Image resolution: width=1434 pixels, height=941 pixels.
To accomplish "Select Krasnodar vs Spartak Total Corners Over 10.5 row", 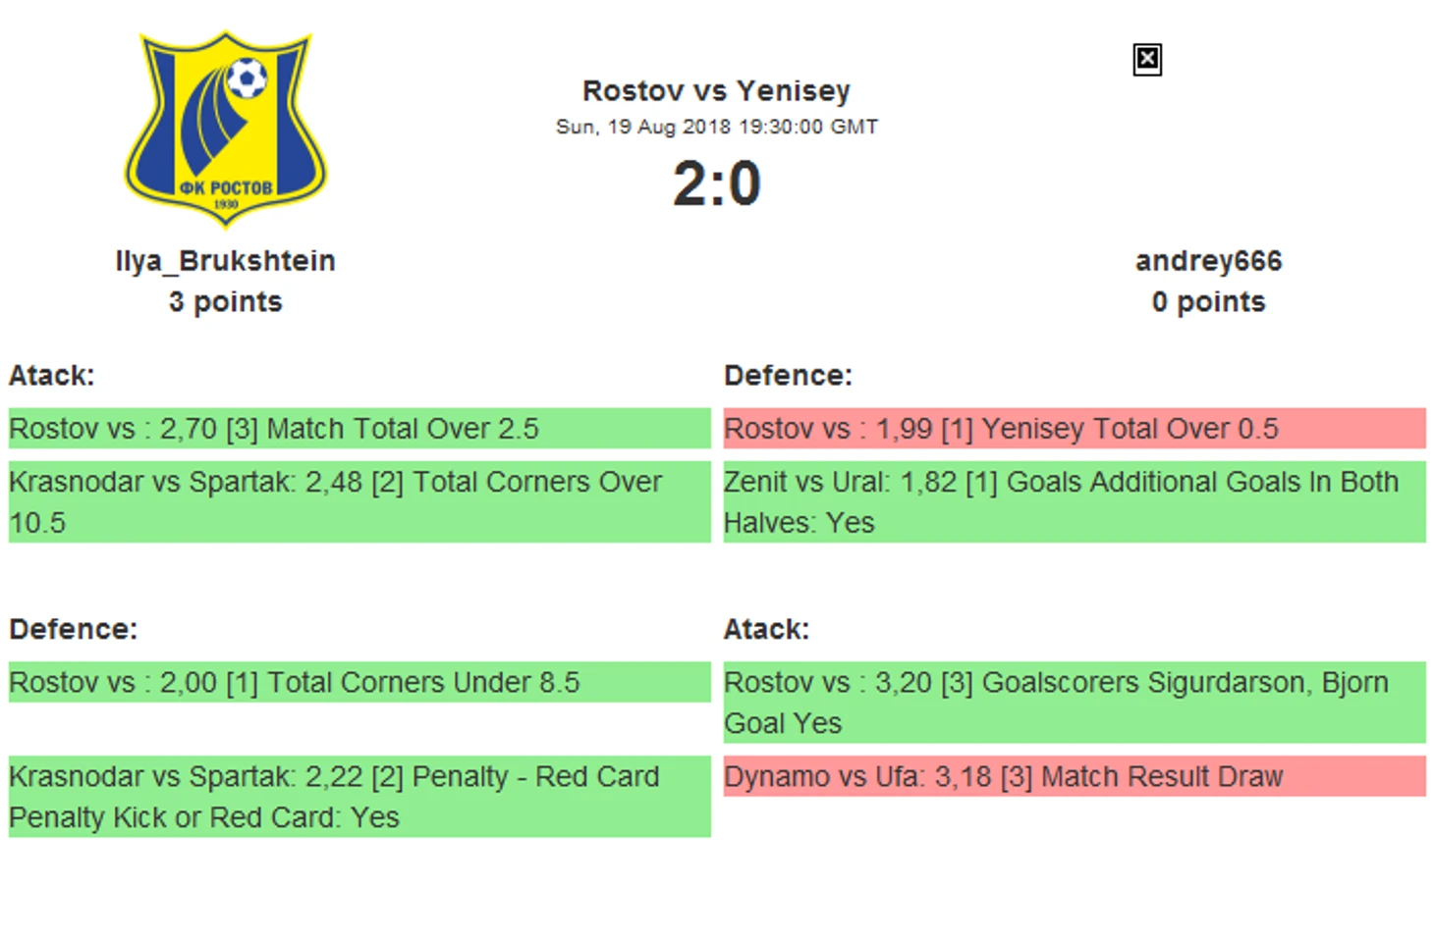I will (359, 502).
